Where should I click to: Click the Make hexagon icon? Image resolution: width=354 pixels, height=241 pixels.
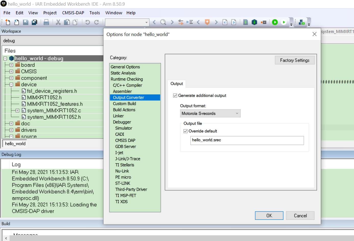(x=254, y=22)
